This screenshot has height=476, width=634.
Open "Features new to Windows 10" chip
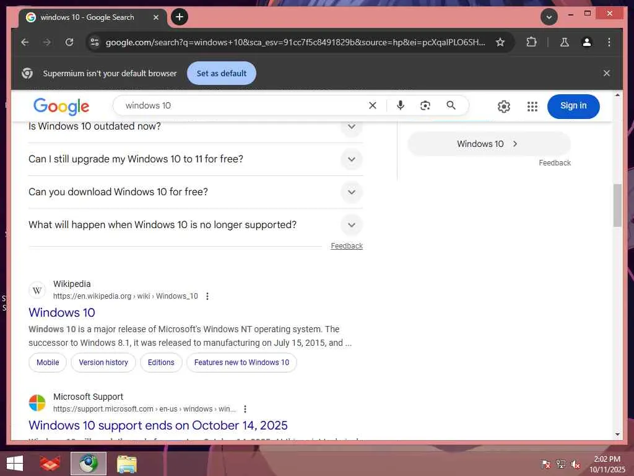point(241,363)
